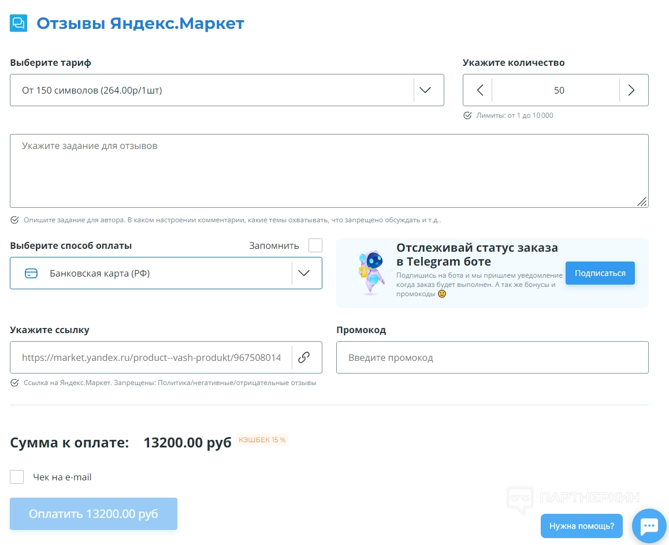Viewport: 669px width, 545px height.
Task: Click the Лимиты: от 1 до 10 000 text
Action: (515, 115)
